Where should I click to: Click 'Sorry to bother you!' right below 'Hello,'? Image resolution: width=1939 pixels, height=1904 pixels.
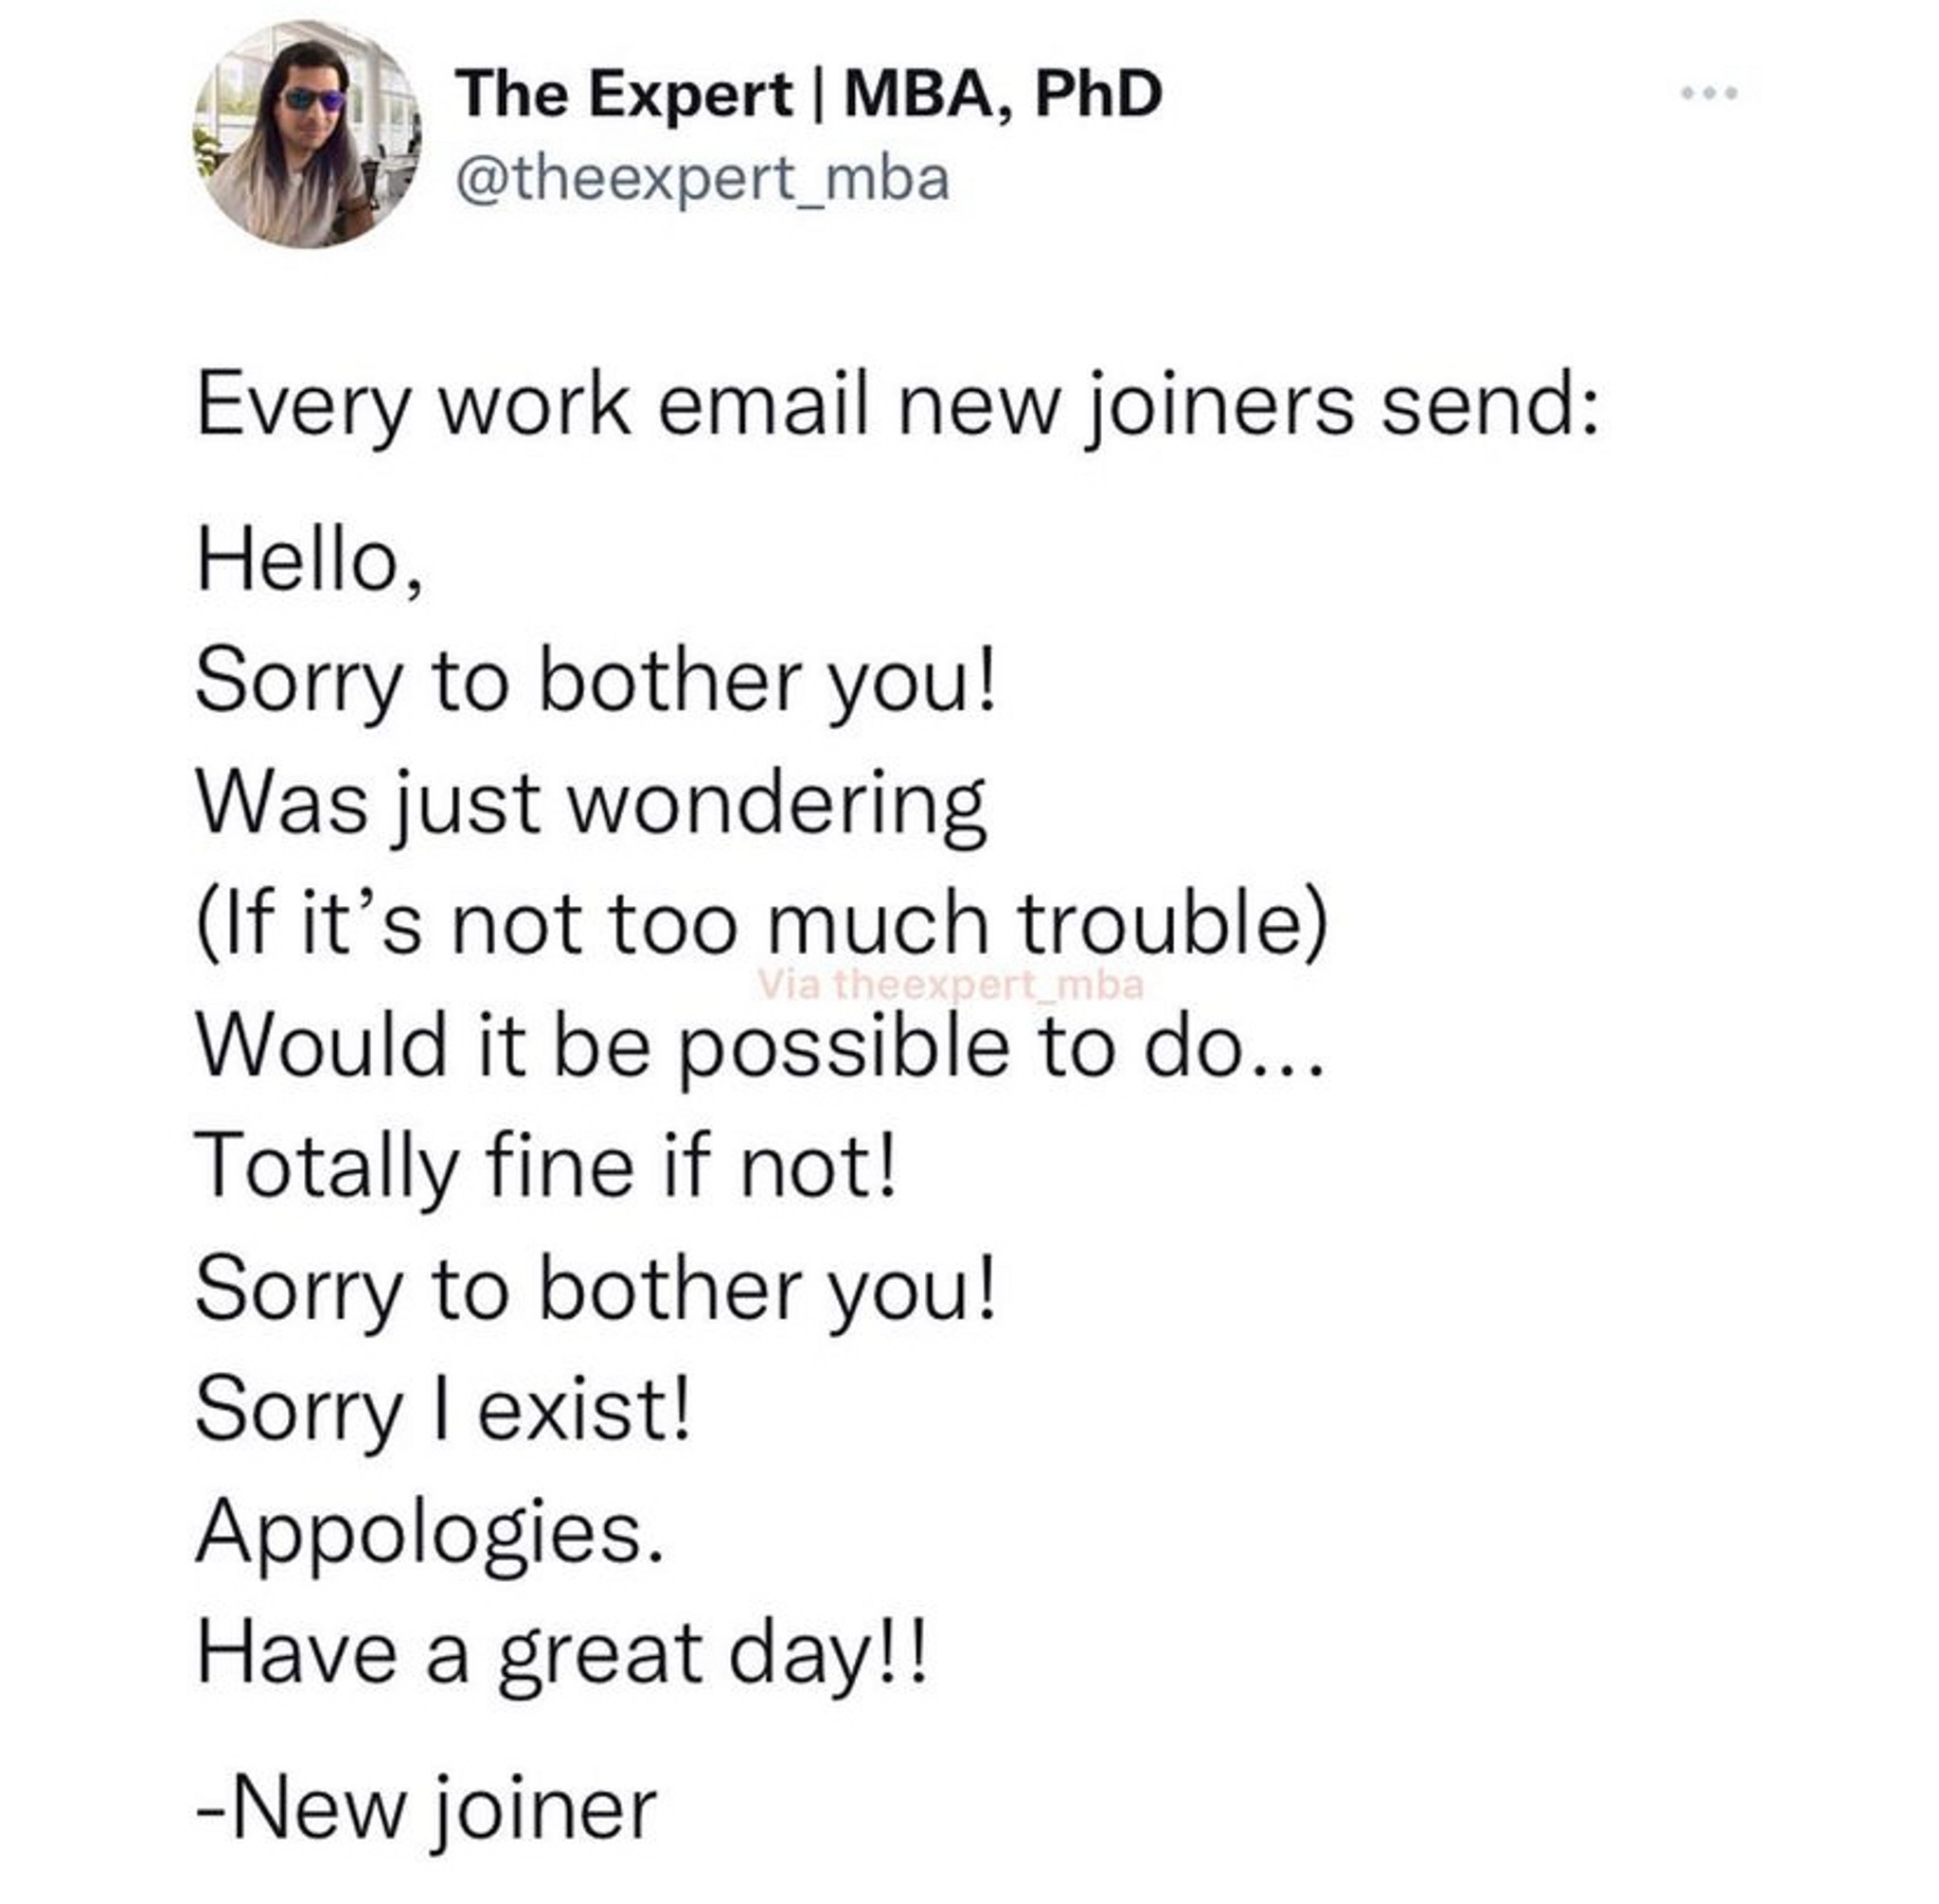[x=596, y=682]
